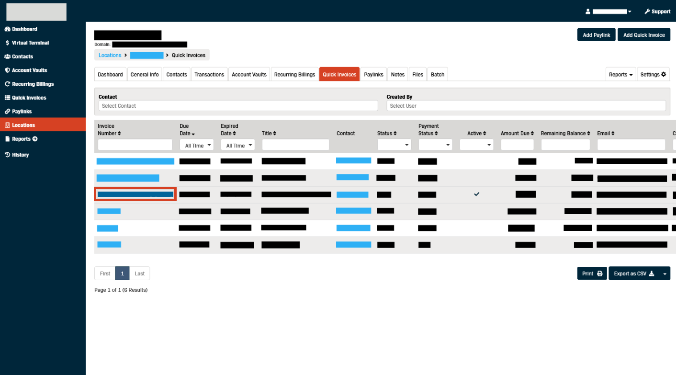This screenshot has width=676, height=375.
Task: Select the Quick Invoices tab
Action: click(339, 75)
